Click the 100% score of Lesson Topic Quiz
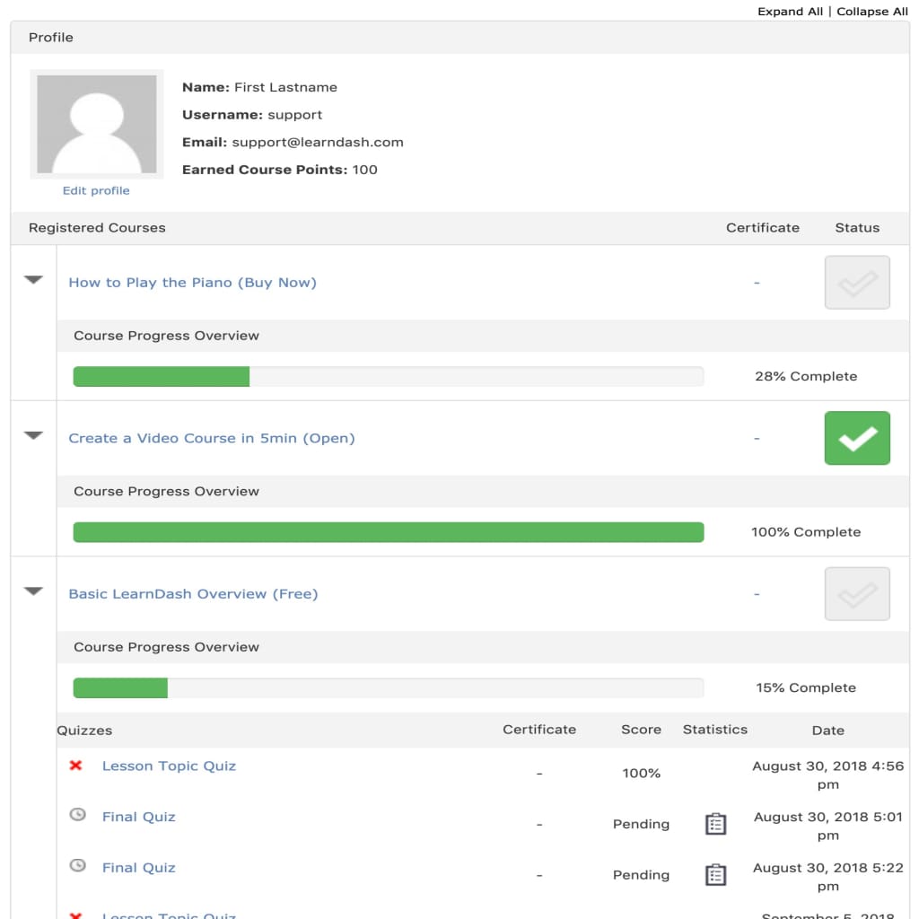The image size is (919, 919). (641, 773)
